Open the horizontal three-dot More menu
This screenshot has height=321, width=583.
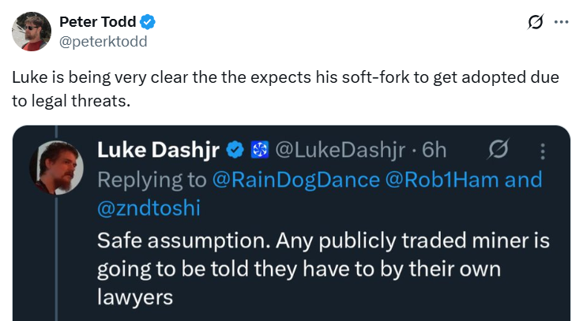pos(562,22)
